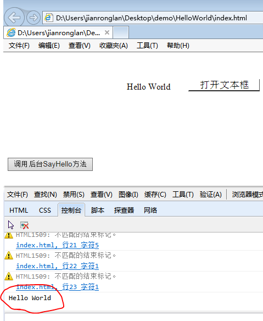Open a new blank tab
Viewport: 263px width, 321px height.
[x=121, y=32]
